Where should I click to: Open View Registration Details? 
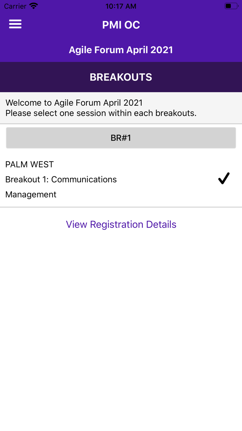point(121,224)
